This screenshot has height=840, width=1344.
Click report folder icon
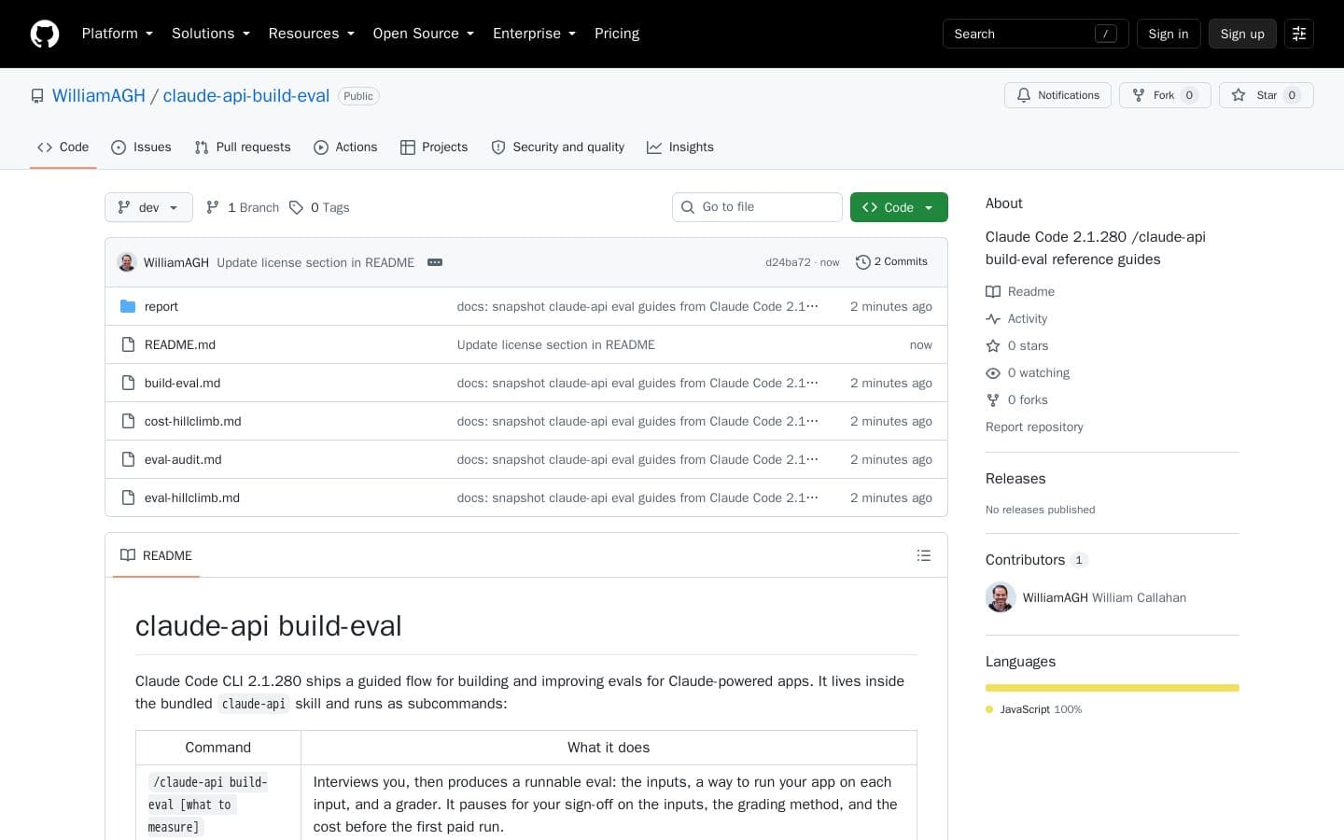(x=128, y=306)
